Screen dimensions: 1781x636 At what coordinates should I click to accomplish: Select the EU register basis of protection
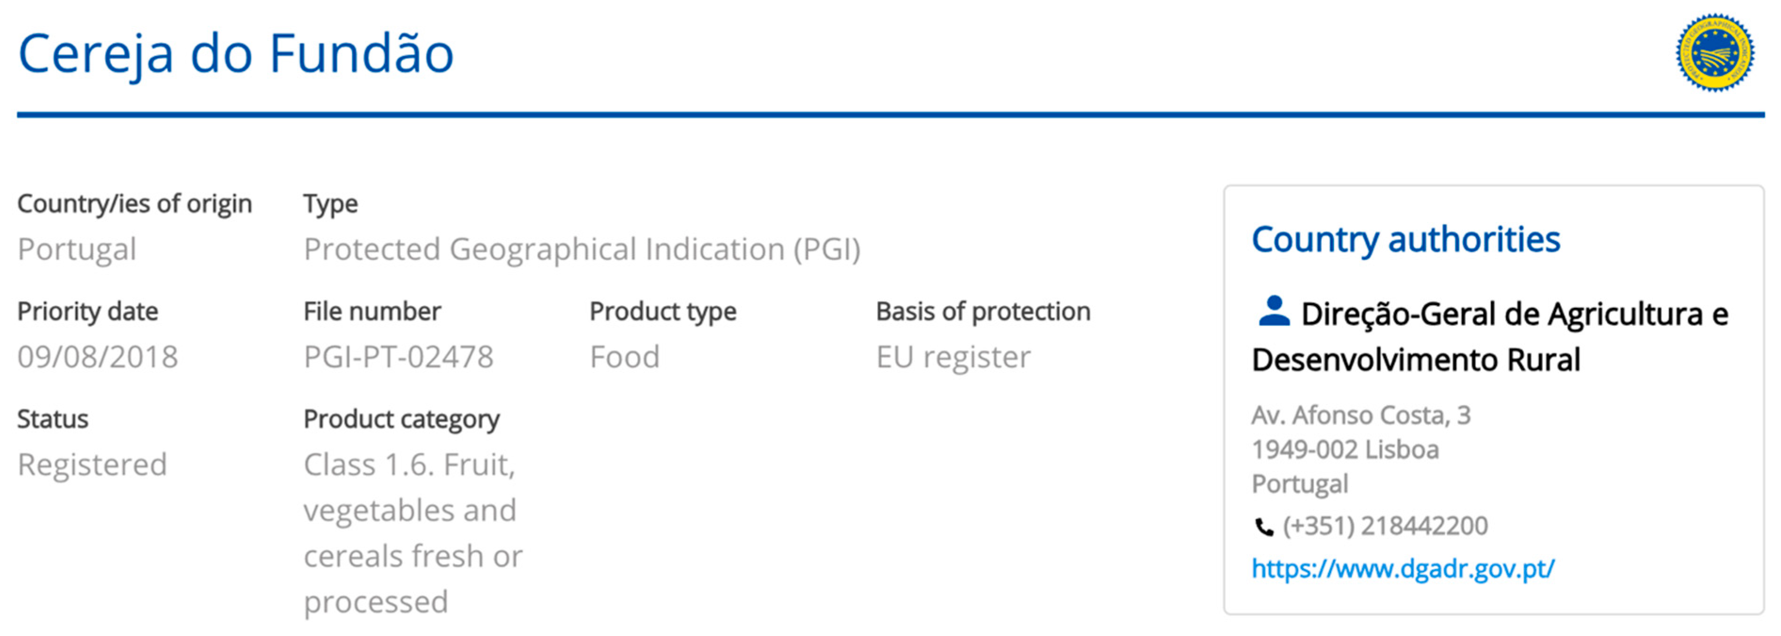[954, 357]
